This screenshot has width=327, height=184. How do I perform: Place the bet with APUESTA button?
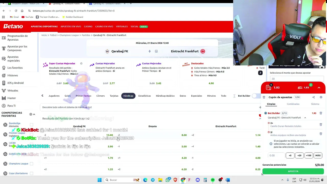pos(293,171)
